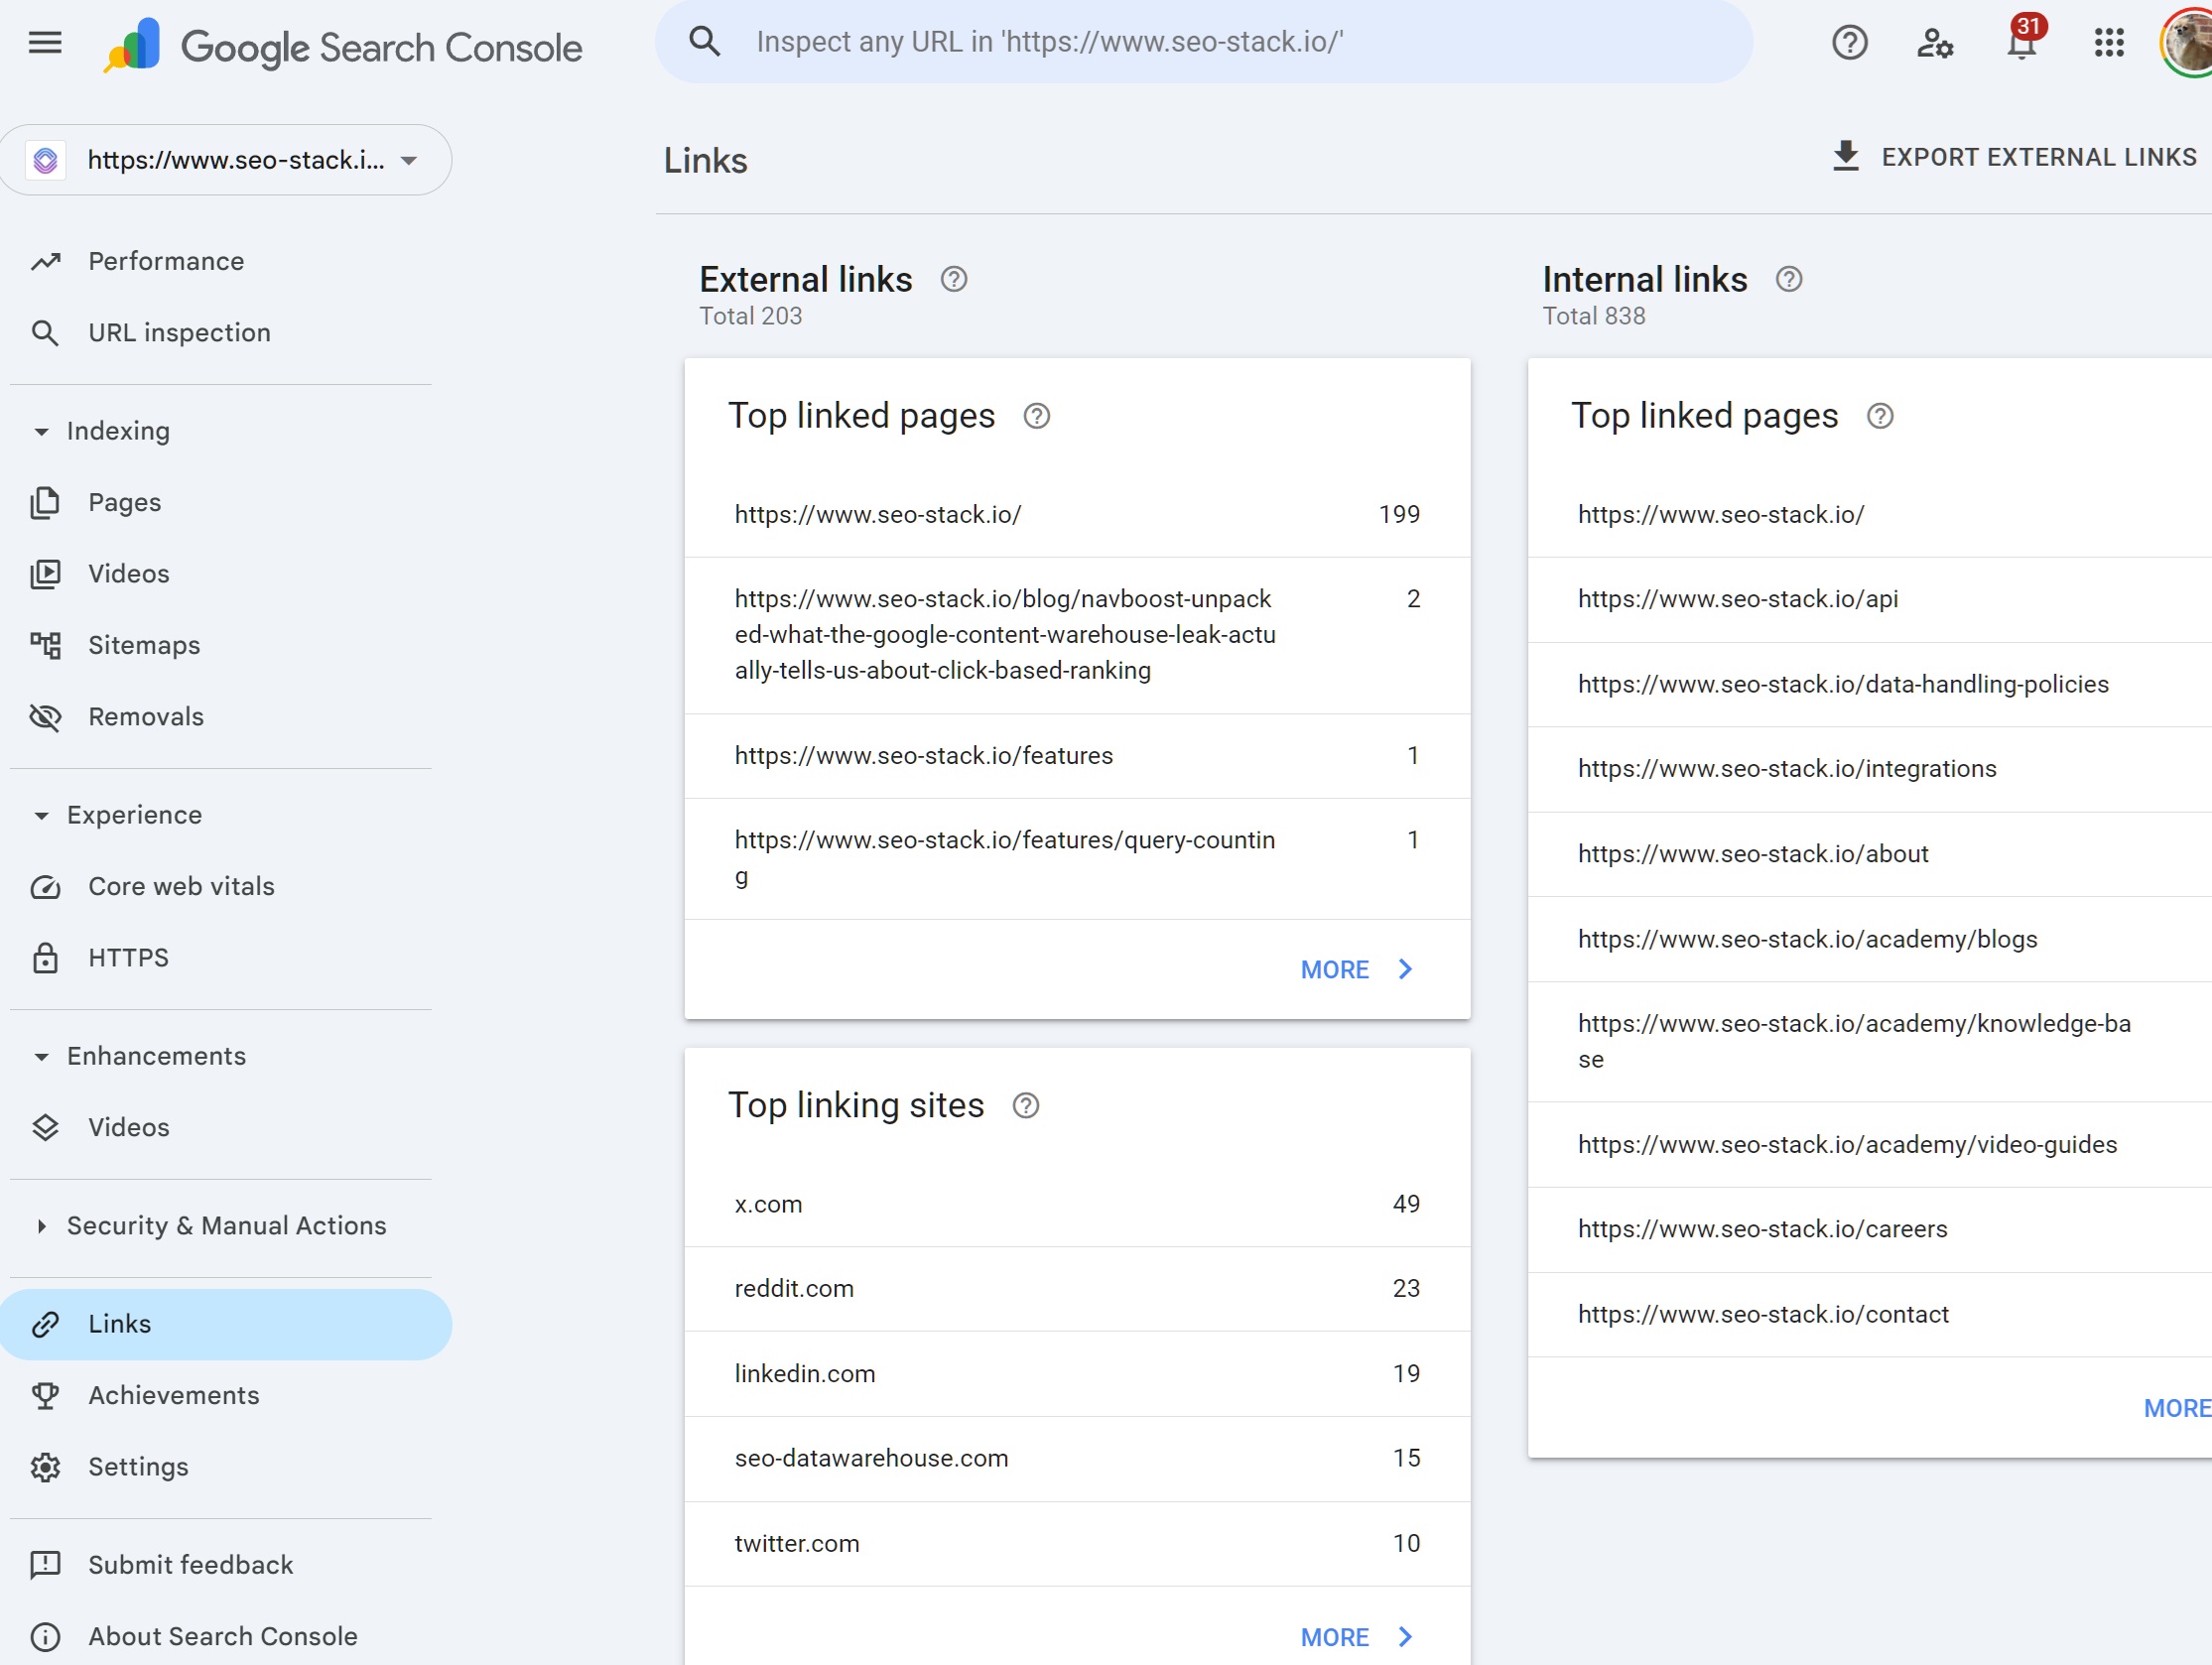Select the Achievements trophy icon
2212x1665 pixels.
point(46,1395)
